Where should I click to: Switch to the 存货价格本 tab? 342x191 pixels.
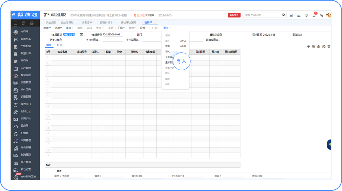click(106, 23)
